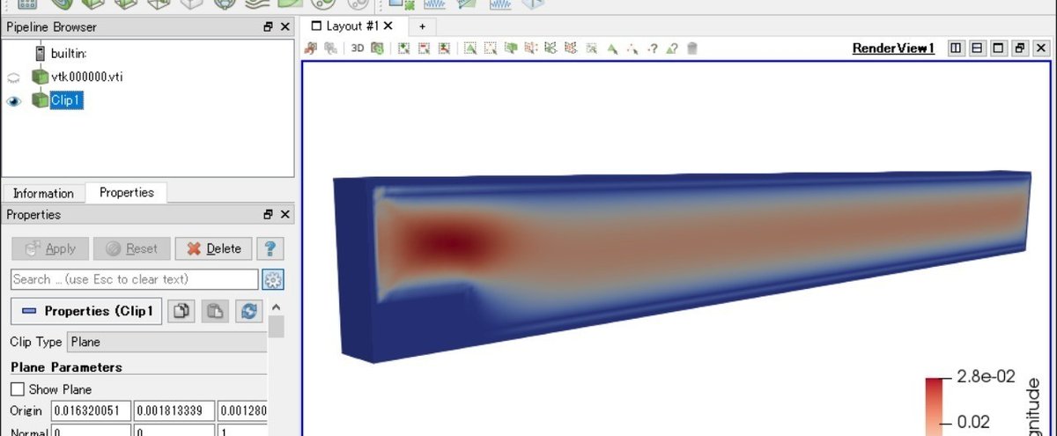The width and height of the screenshot is (1057, 436).
Task: Open the Clip Type dropdown
Action: pyautogui.click(x=167, y=342)
